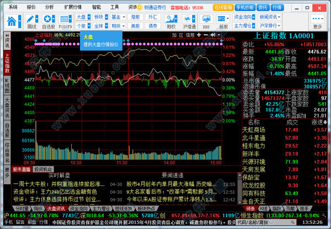The height and width of the screenshot is (229, 331).
Task: Expand the 大盘 toolbar dropdown
Action: [x=89, y=17]
